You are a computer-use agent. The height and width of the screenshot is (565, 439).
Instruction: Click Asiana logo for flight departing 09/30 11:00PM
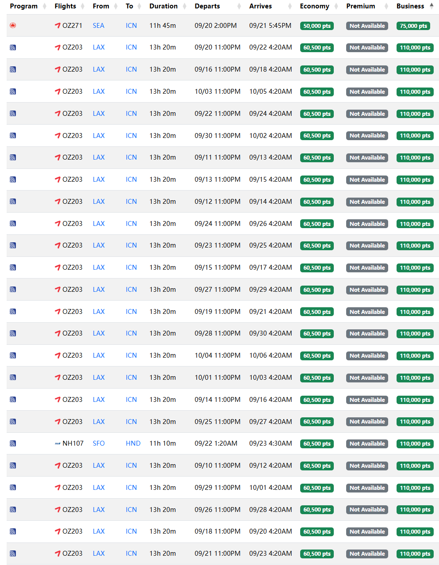click(57, 136)
